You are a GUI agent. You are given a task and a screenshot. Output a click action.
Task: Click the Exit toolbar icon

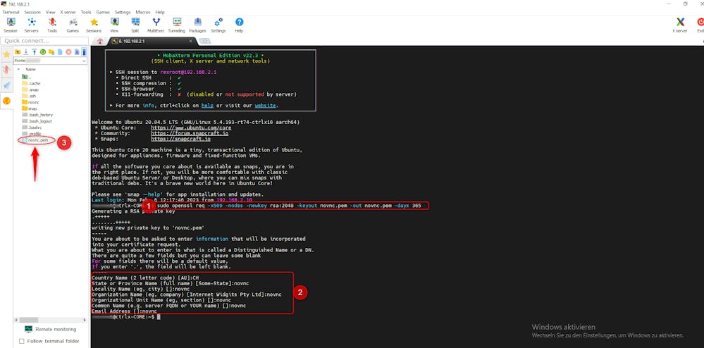(x=700, y=25)
